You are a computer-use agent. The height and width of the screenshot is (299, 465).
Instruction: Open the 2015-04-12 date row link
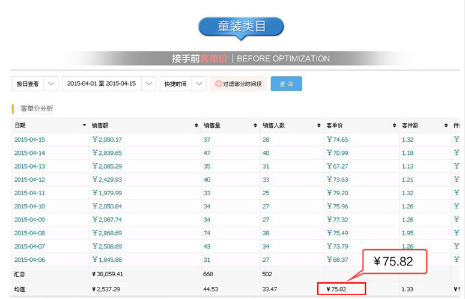point(29,180)
